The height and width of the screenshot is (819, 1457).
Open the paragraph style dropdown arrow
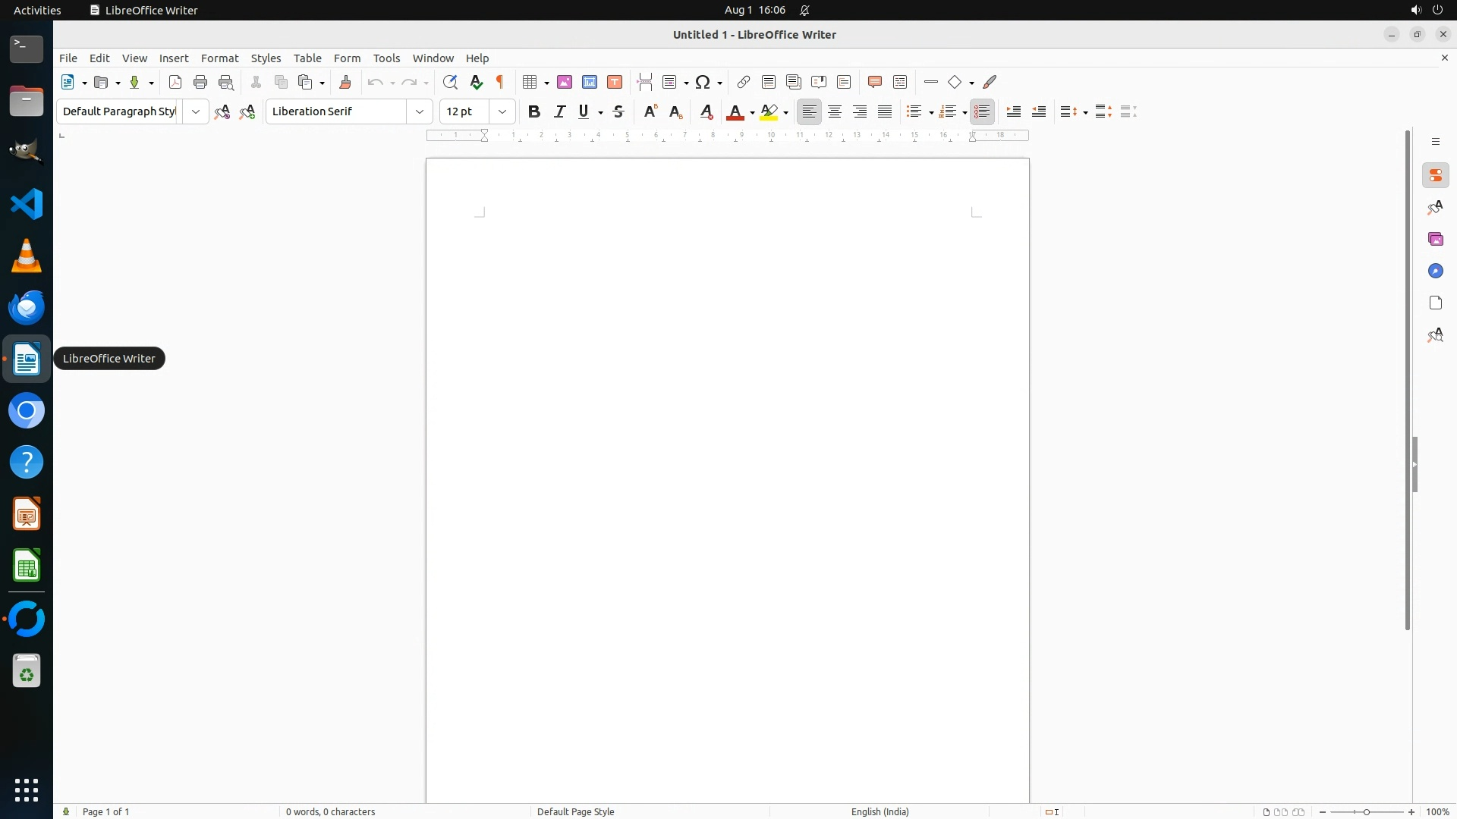[196, 111]
